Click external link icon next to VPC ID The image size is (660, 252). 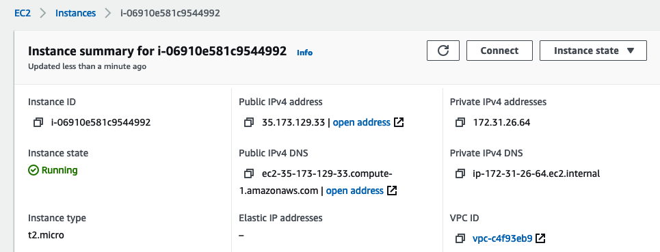click(540, 238)
